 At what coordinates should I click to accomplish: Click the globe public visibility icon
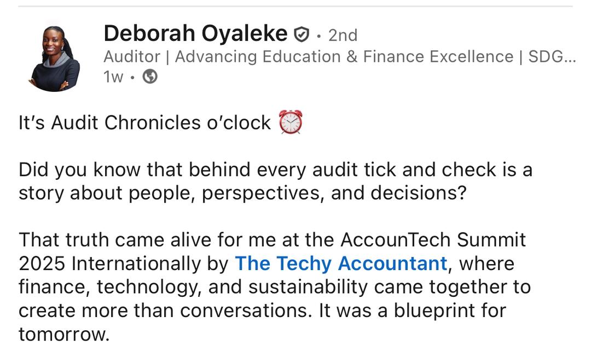tap(149, 77)
